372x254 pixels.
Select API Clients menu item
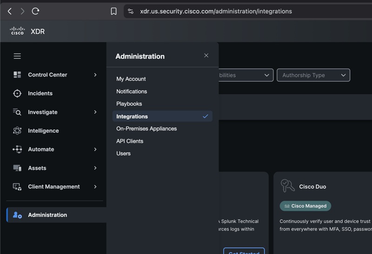(130, 141)
